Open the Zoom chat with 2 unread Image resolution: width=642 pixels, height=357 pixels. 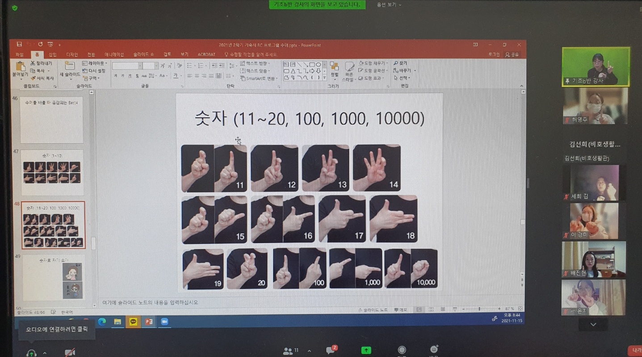(331, 350)
